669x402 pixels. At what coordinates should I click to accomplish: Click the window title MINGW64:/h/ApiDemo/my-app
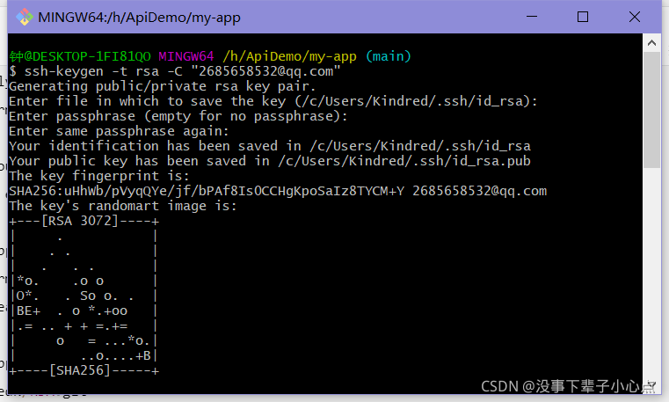[x=139, y=18]
